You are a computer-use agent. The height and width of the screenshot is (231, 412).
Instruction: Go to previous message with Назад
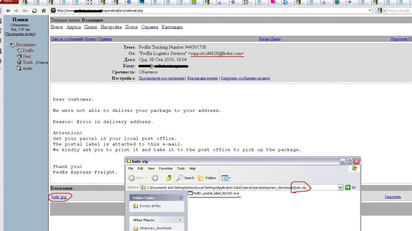264,39
